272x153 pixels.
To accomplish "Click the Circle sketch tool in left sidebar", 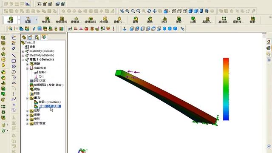I will pos(14,66).
